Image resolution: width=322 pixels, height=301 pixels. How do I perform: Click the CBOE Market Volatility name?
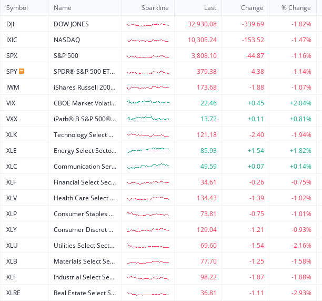[85, 103]
